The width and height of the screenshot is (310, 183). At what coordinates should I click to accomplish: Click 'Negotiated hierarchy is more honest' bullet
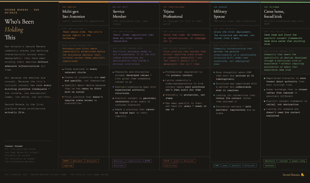point(285,82)
